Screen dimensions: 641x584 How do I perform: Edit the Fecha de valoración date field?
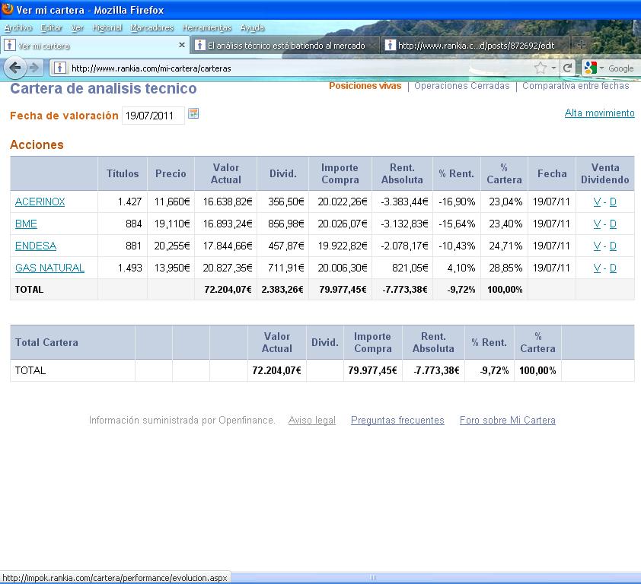(x=153, y=116)
